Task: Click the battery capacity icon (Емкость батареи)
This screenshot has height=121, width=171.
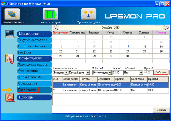Action: coord(50,14)
